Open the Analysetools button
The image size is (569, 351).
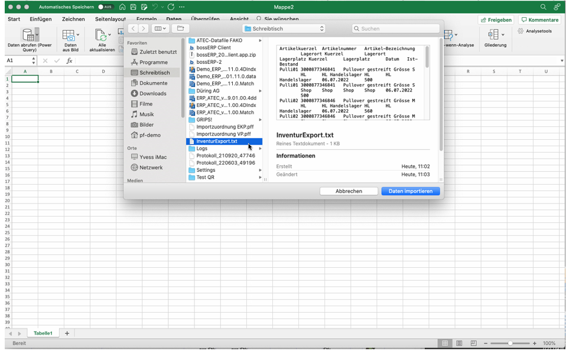click(535, 31)
